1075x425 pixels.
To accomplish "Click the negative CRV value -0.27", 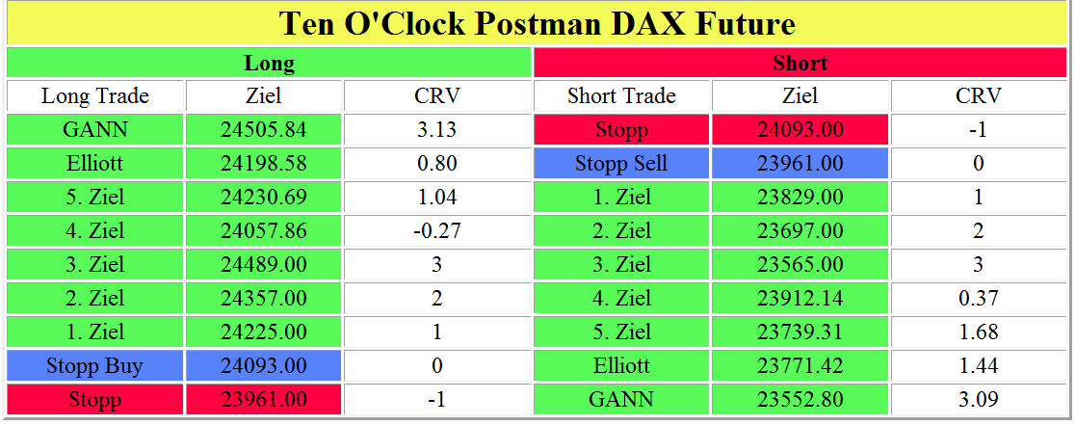I will 437,231.
